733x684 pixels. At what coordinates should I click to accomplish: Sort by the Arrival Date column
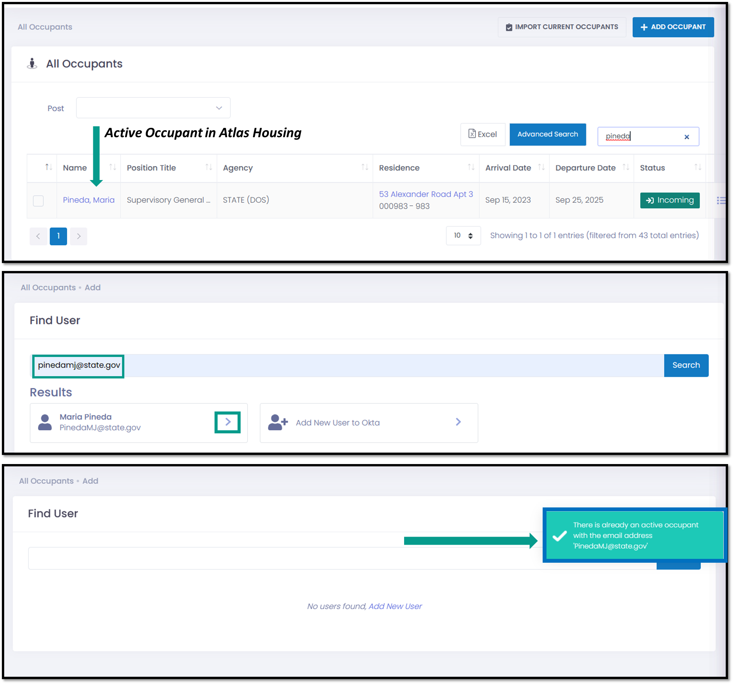coord(514,168)
